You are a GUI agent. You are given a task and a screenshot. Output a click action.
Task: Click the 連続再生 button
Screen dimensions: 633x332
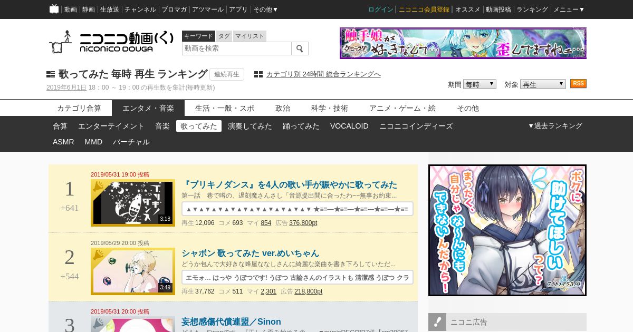(227, 74)
